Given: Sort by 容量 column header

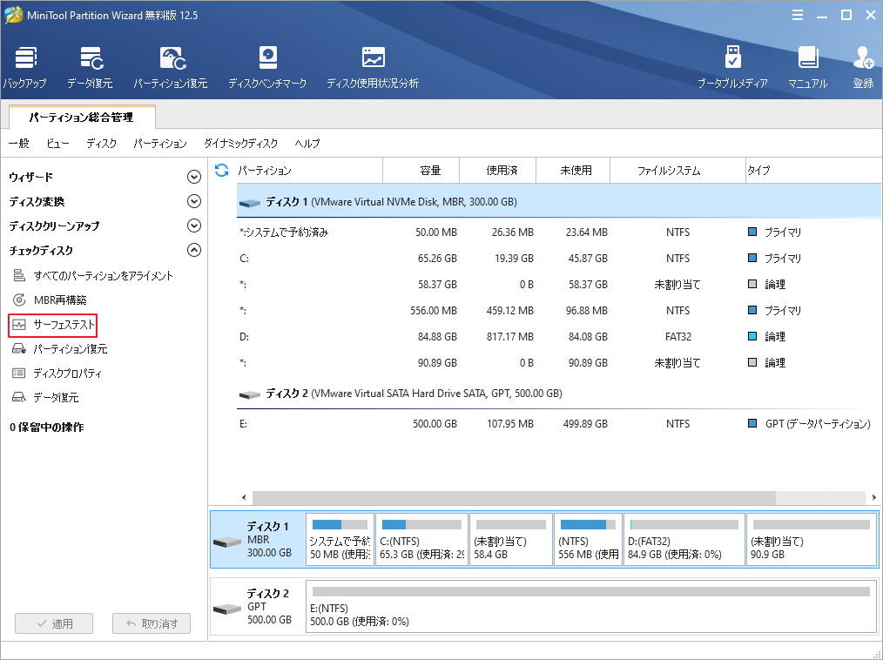Looking at the screenshot, I should [x=421, y=170].
